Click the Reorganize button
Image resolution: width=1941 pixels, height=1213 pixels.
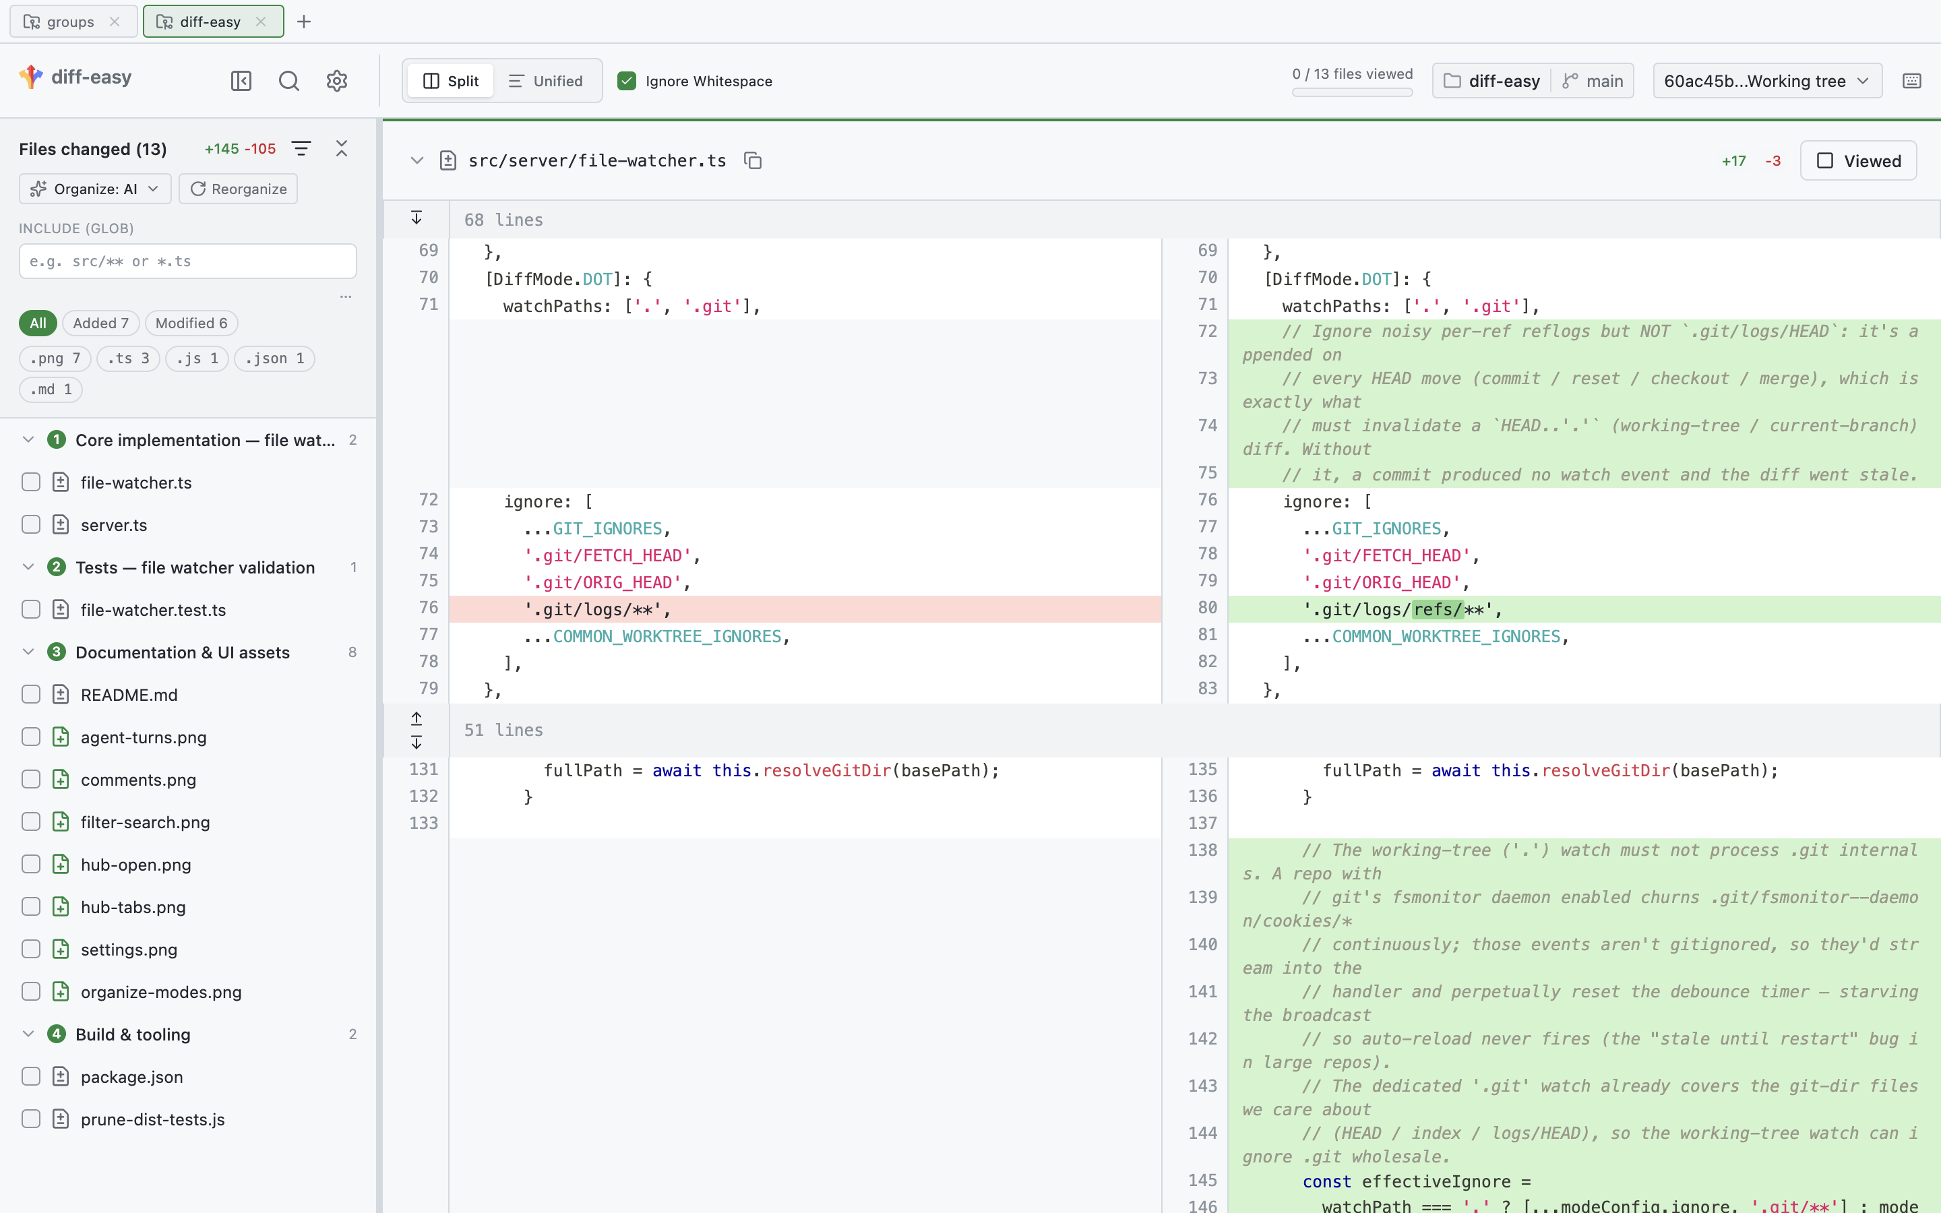point(238,189)
